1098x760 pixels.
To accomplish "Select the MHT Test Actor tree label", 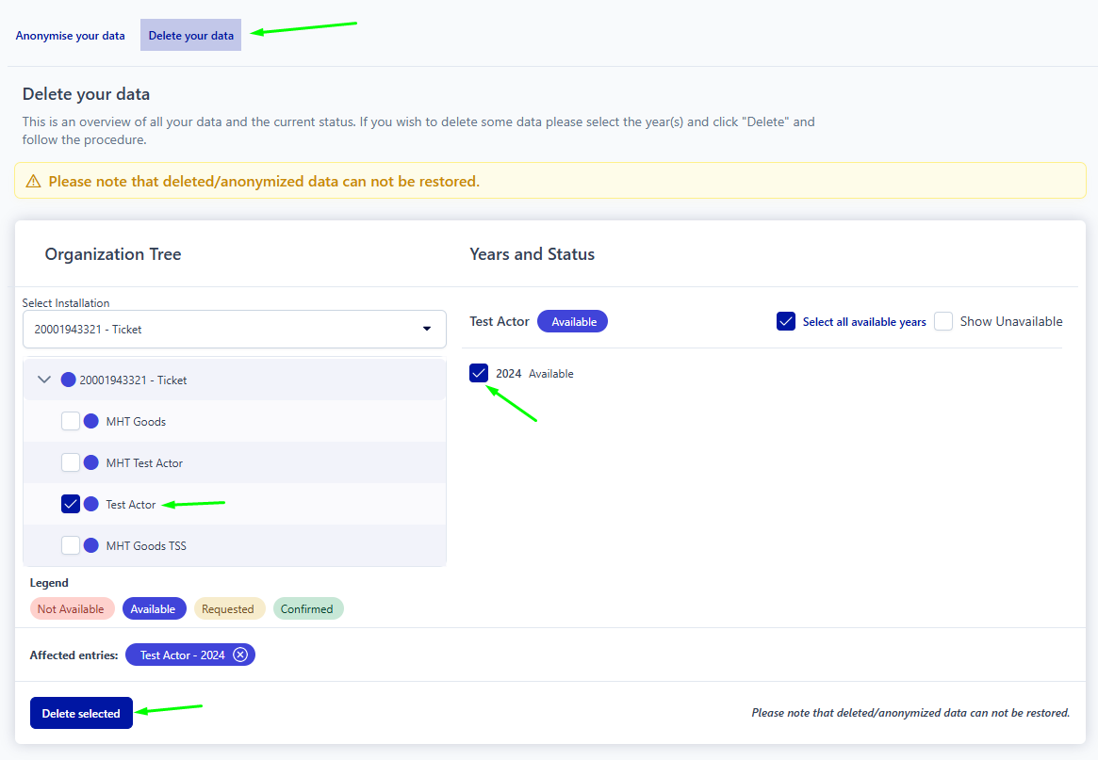I will [144, 462].
